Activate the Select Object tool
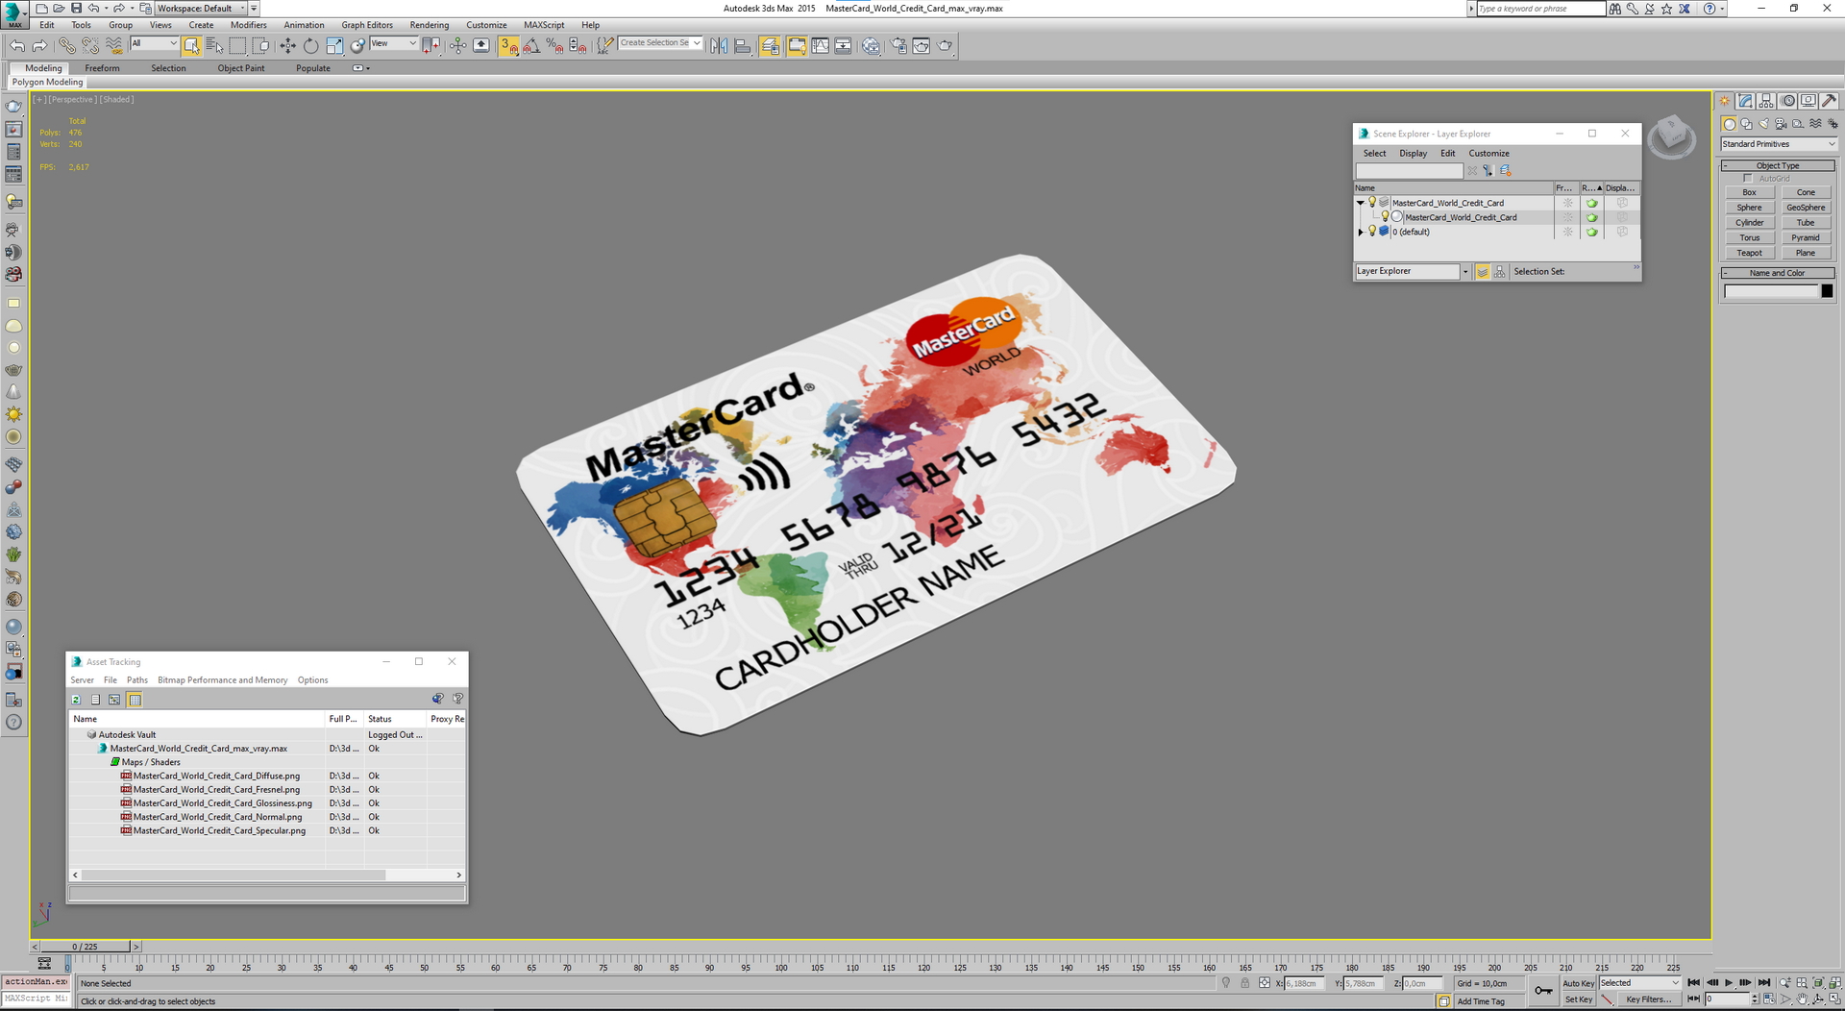This screenshot has width=1845, height=1011. coord(191,45)
